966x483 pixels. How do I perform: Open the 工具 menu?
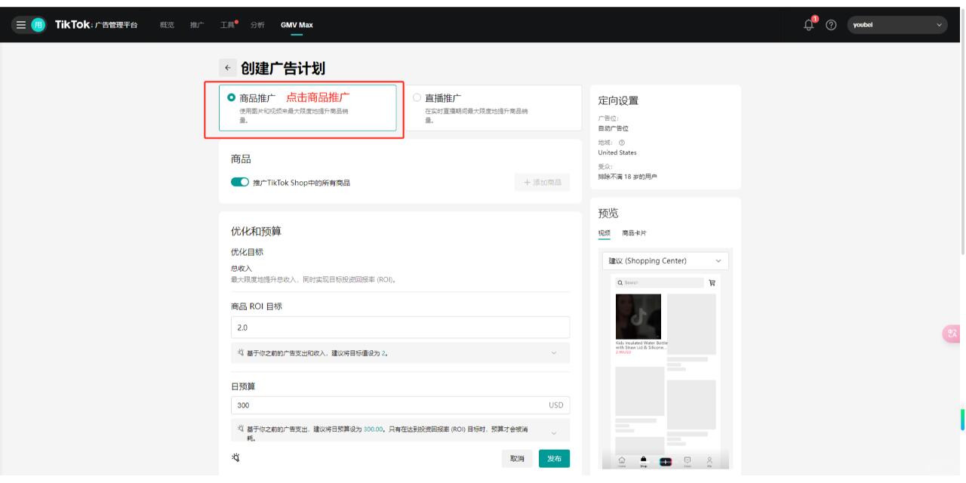[228, 26]
